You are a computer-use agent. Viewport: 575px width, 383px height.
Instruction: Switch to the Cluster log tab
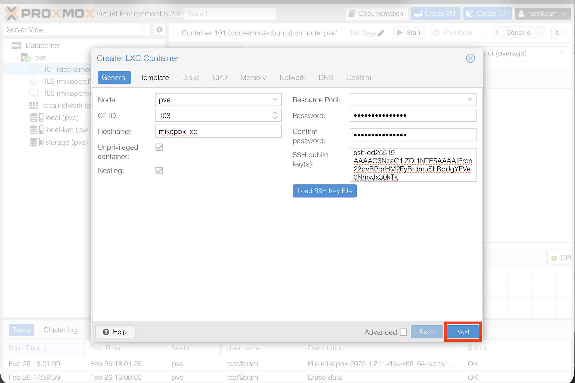(x=60, y=330)
